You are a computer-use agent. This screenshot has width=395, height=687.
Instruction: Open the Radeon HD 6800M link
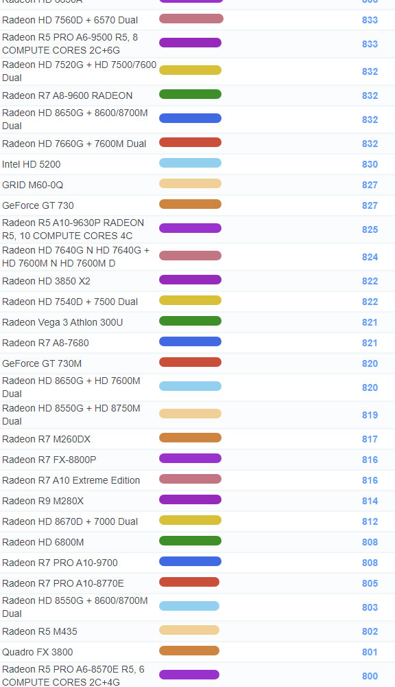click(x=43, y=542)
